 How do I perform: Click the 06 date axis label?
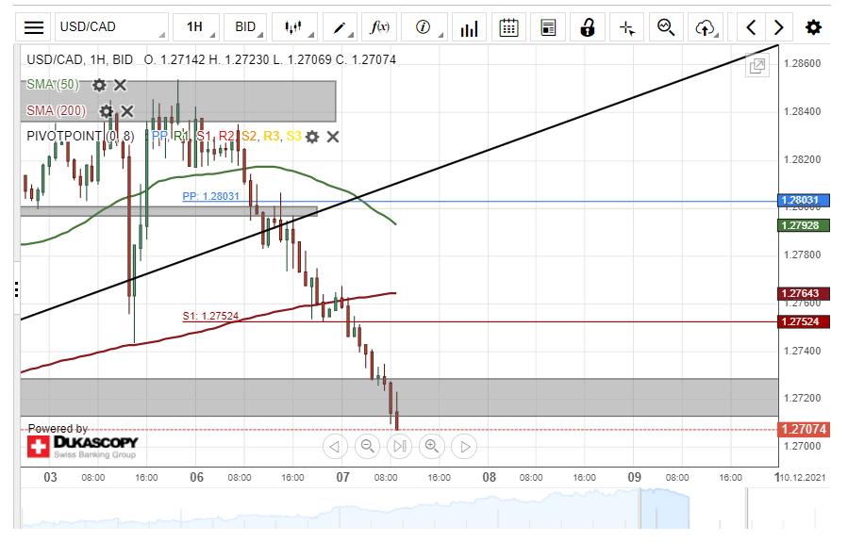pos(197,478)
